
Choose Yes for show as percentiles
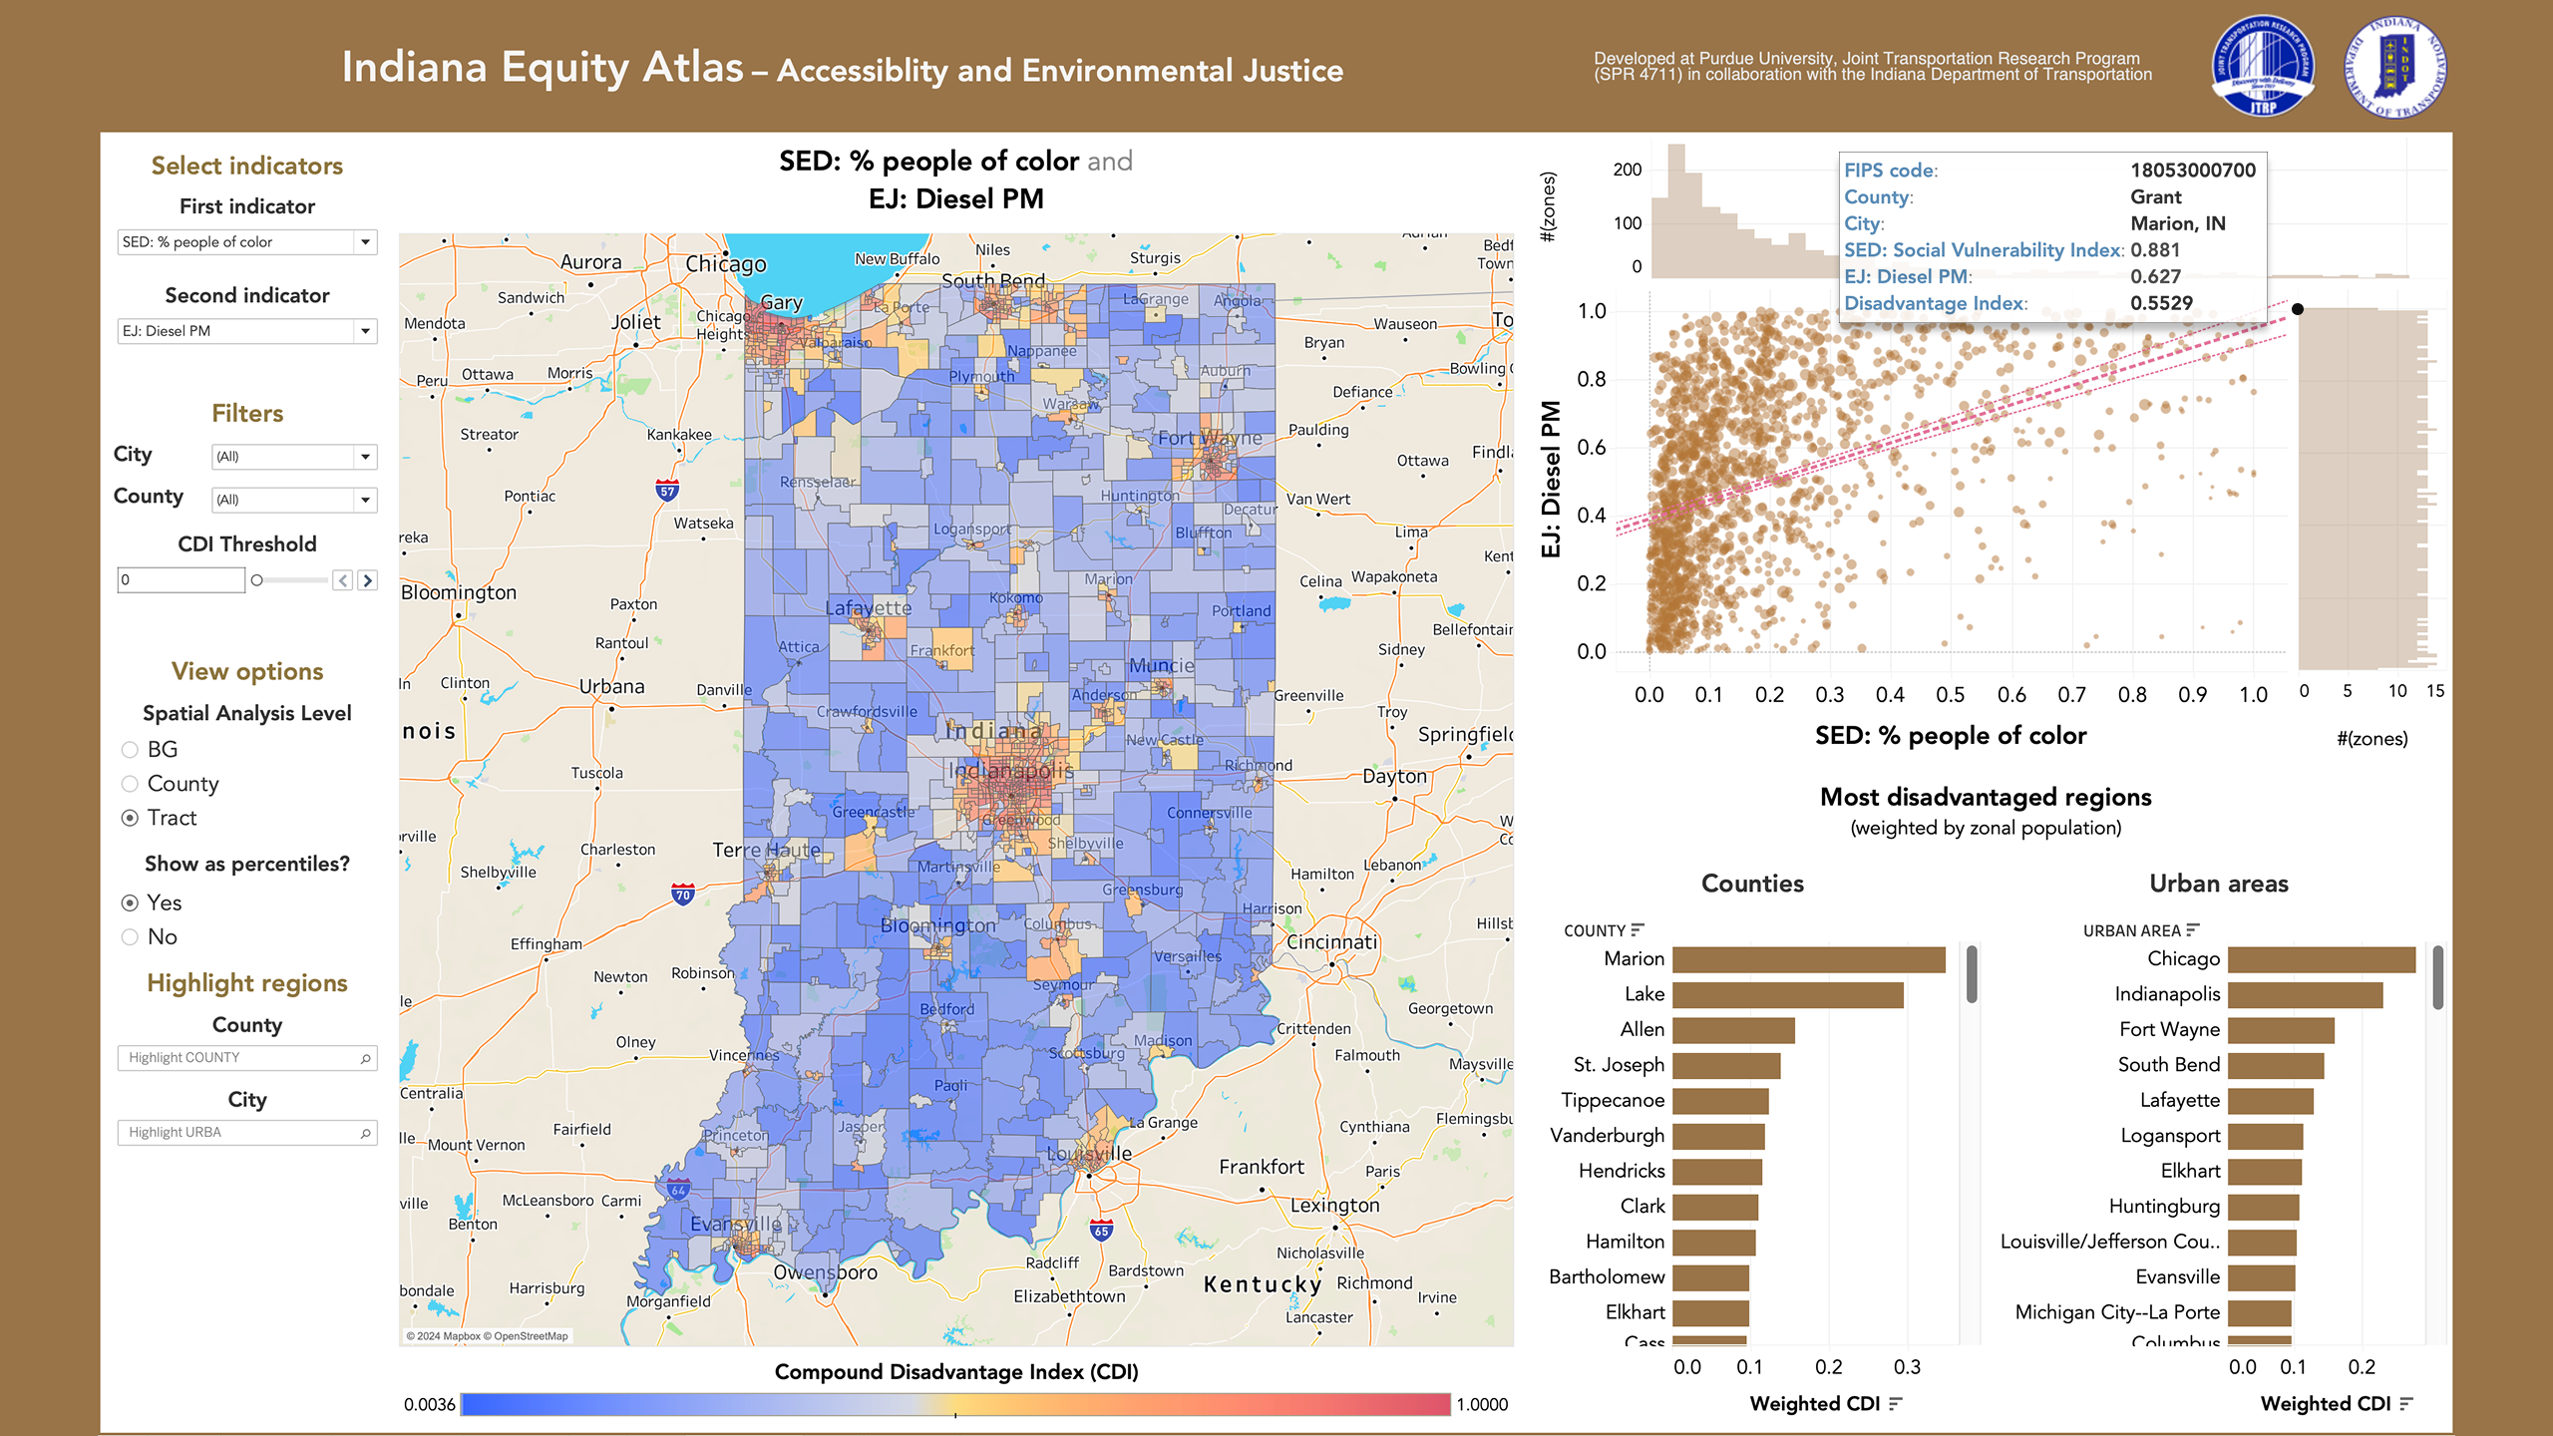tap(130, 902)
